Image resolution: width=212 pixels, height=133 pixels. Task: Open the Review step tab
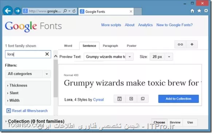[x=175, y=122]
